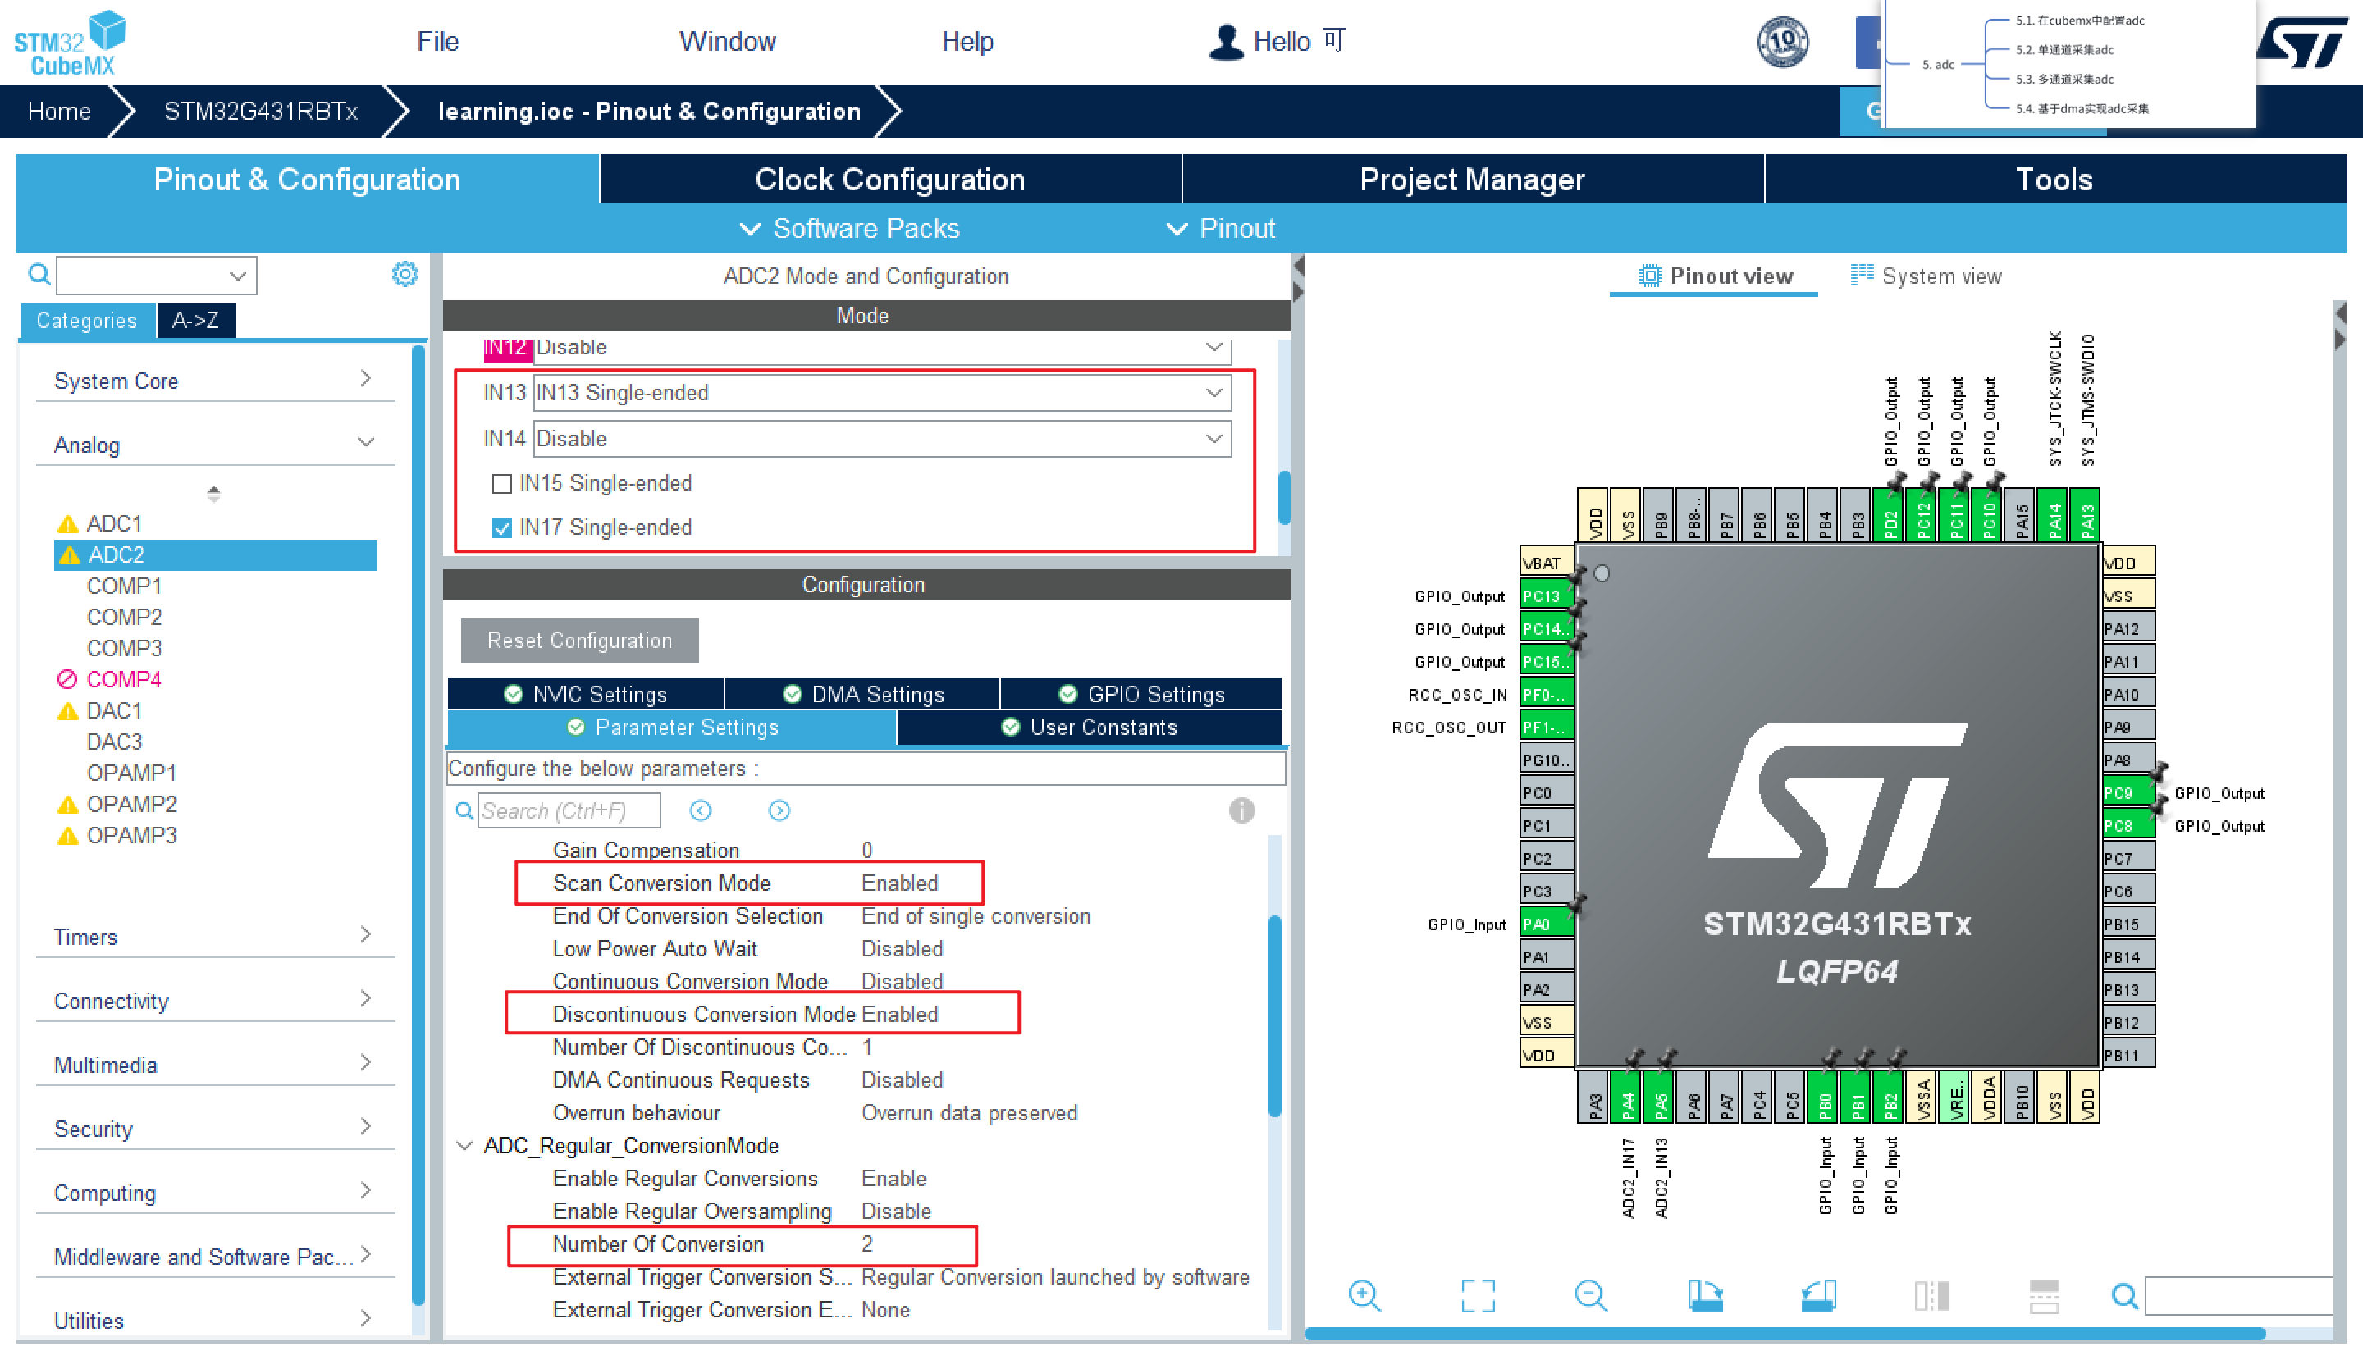Click the pinout search magnifier icon
2363x1360 pixels.
pyautogui.click(x=2123, y=1295)
